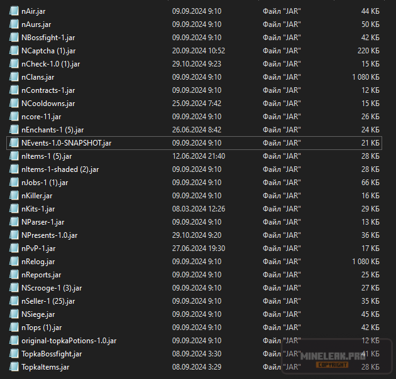Select the ncore-11.jar file icon
The height and width of the screenshot is (379, 396).
pos(14,116)
